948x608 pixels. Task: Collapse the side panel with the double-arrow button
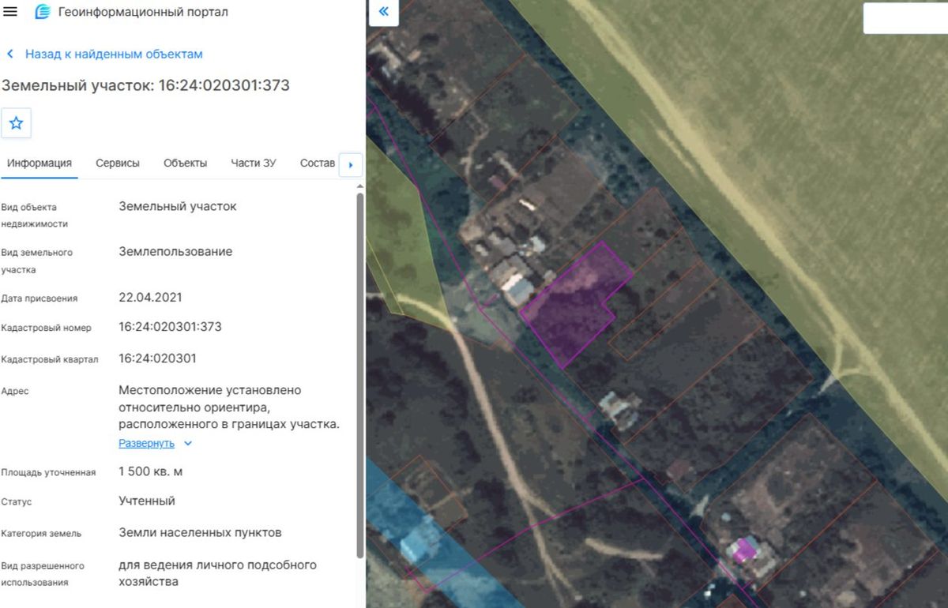tap(384, 12)
